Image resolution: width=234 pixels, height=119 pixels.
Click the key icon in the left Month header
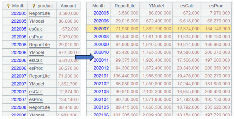8,6
